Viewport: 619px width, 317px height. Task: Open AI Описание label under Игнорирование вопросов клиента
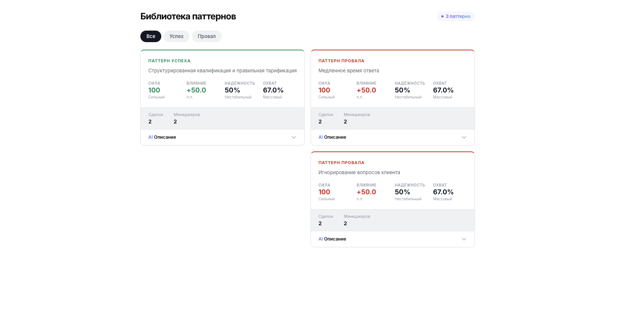click(x=332, y=239)
